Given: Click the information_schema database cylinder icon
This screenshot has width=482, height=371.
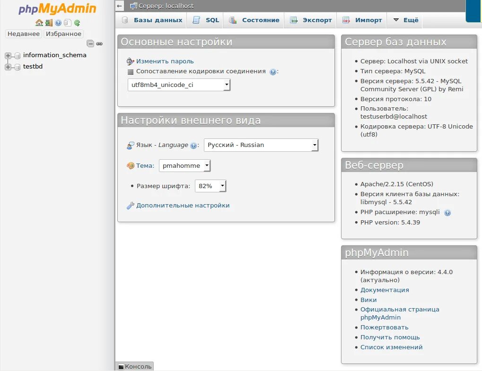Looking at the screenshot, I should coord(18,56).
